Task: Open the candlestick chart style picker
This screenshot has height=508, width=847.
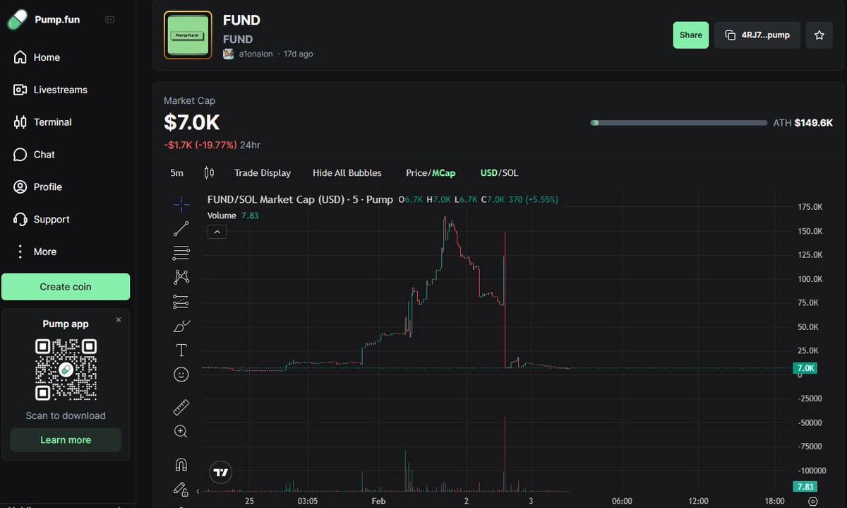Action: pos(208,172)
